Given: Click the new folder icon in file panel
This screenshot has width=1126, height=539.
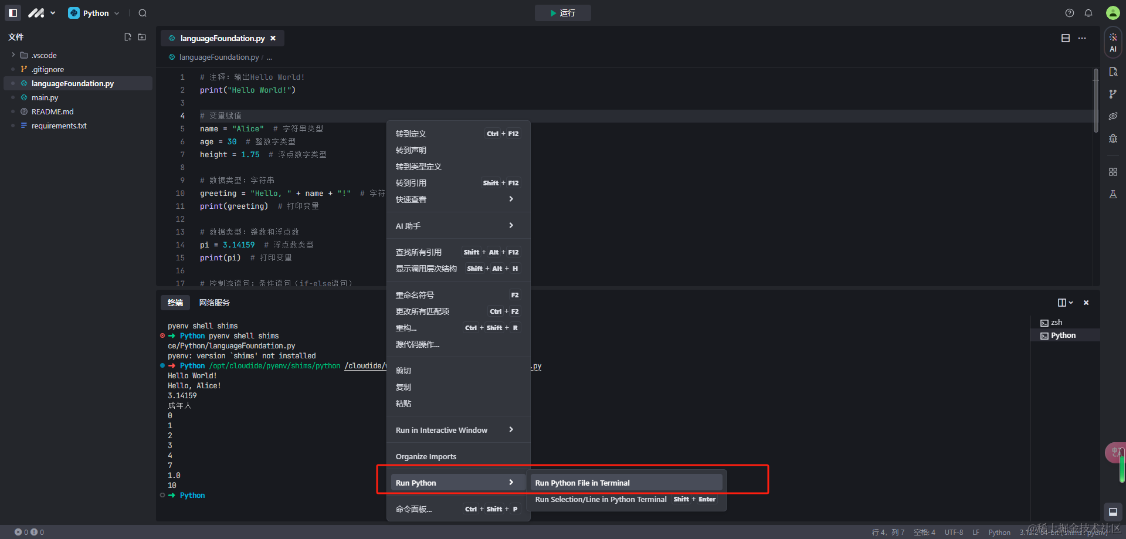Looking at the screenshot, I should pos(142,37).
